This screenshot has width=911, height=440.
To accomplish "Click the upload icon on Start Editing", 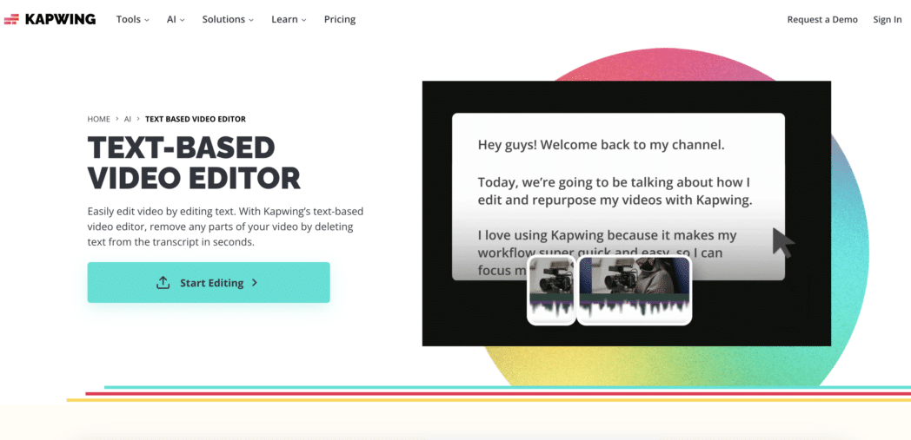I will point(163,283).
